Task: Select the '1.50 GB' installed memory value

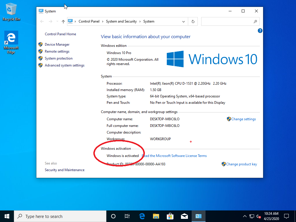Action: (x=156, y=90)
